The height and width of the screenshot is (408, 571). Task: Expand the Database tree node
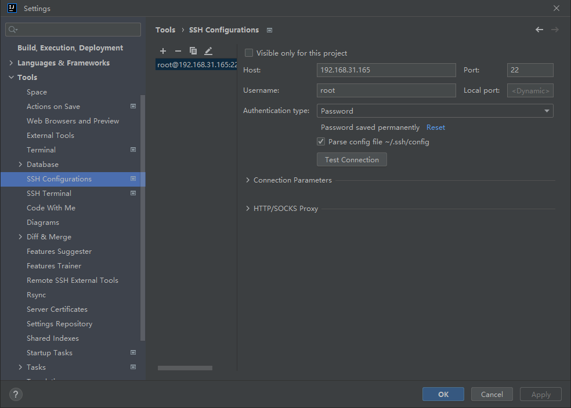coord(21,165)
